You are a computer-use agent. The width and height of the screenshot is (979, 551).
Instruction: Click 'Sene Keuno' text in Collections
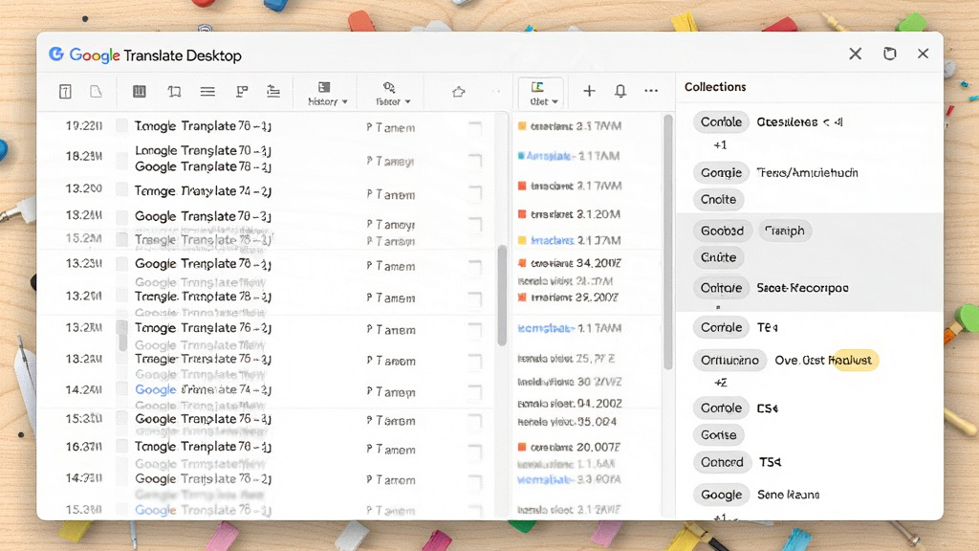(788, 495)
